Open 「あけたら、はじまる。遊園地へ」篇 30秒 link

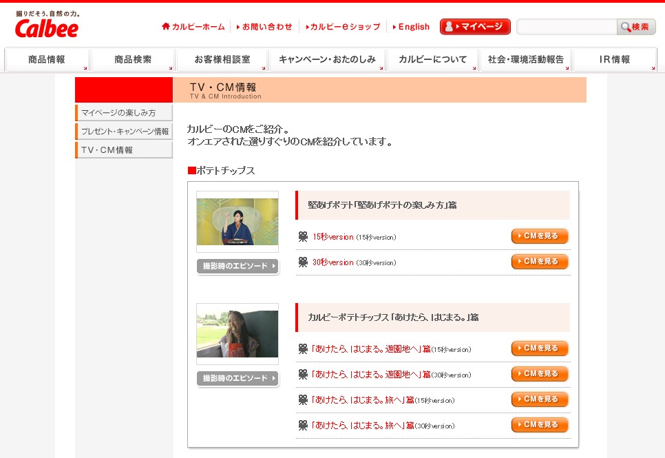point(371,375)
